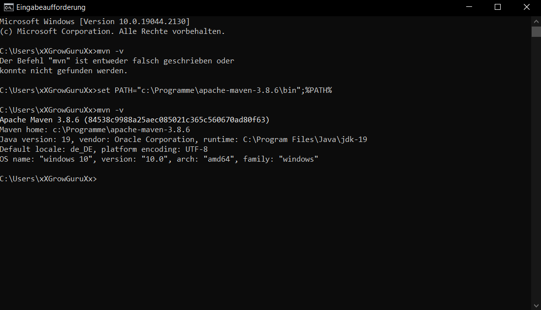Click the first mvn -v command

pos(110,51)
